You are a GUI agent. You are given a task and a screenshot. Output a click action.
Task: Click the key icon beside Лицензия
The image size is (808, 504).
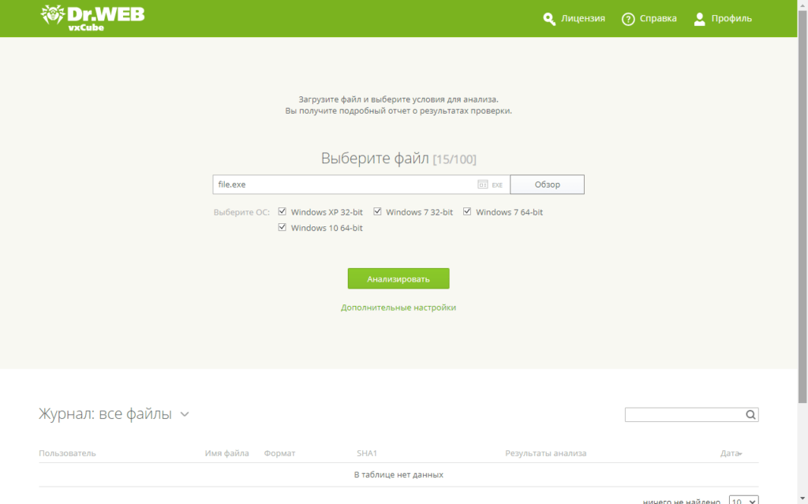[549, 19]
